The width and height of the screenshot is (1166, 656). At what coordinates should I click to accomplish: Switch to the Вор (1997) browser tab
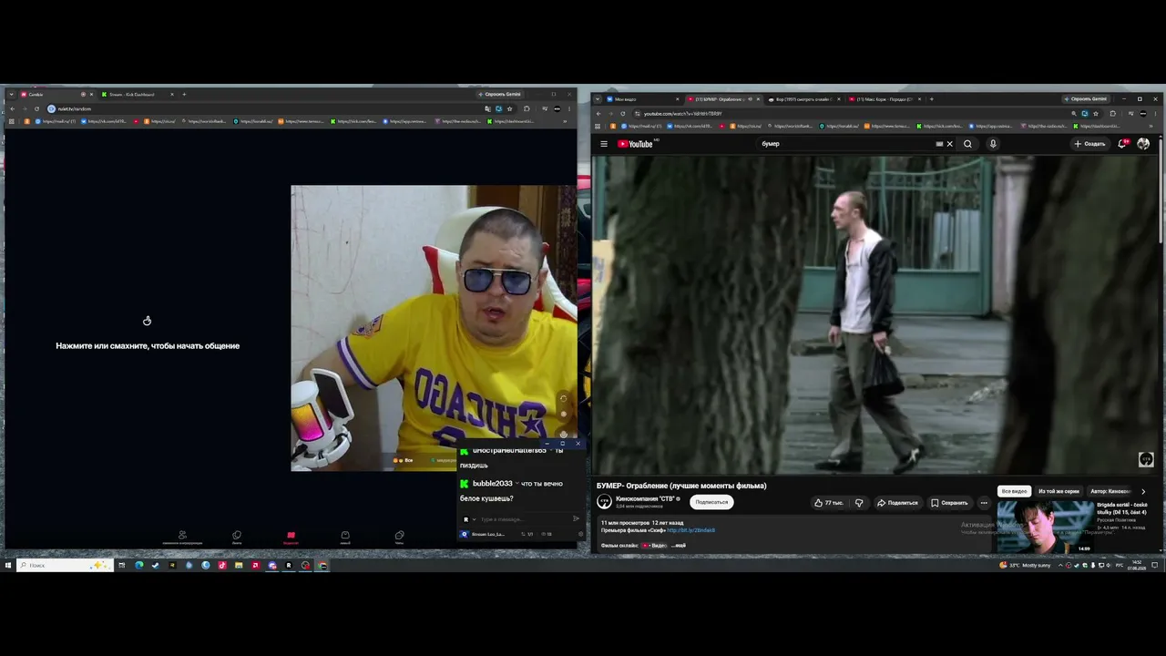click(803, 98)
